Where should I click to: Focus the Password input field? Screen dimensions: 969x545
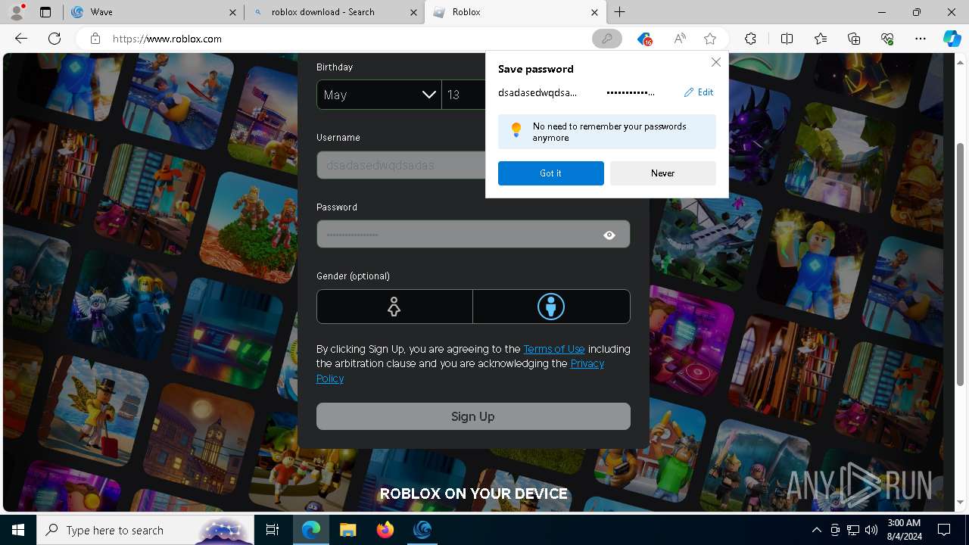point(473,235)
